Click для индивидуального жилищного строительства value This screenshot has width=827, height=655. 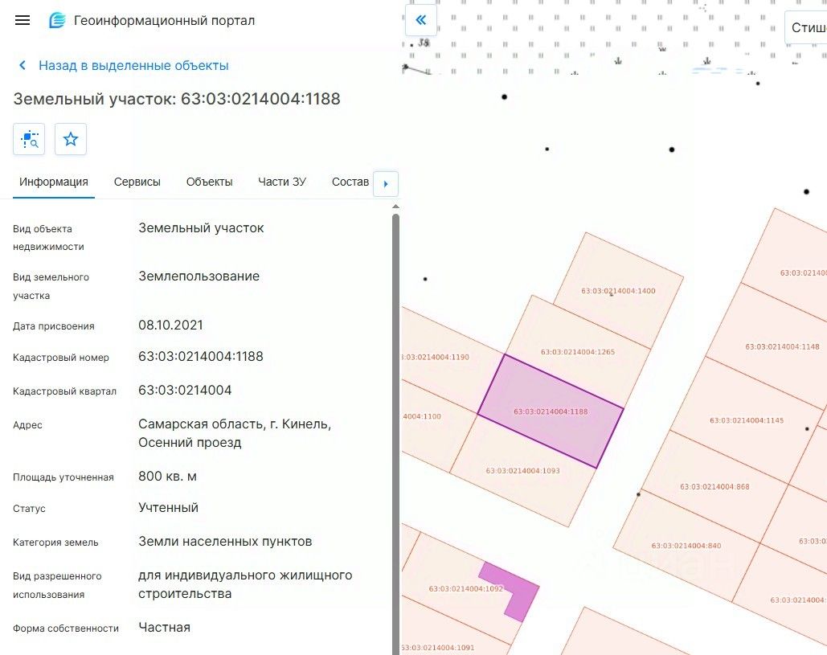[245, 584]
